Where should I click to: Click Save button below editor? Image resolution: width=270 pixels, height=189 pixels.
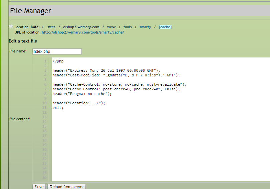click(x=39, y=187)
